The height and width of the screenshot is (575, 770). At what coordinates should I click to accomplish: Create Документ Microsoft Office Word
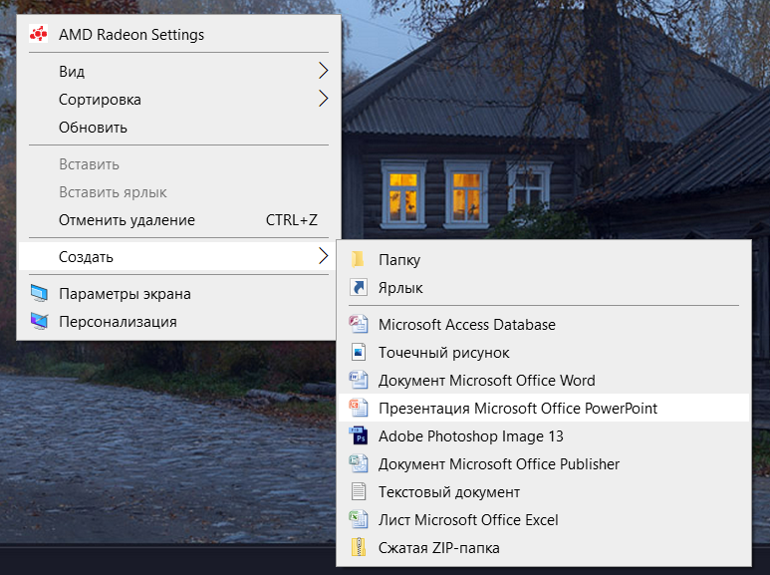544,380
